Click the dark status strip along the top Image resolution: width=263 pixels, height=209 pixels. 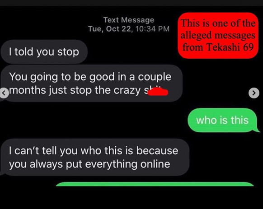coord(131,3)
